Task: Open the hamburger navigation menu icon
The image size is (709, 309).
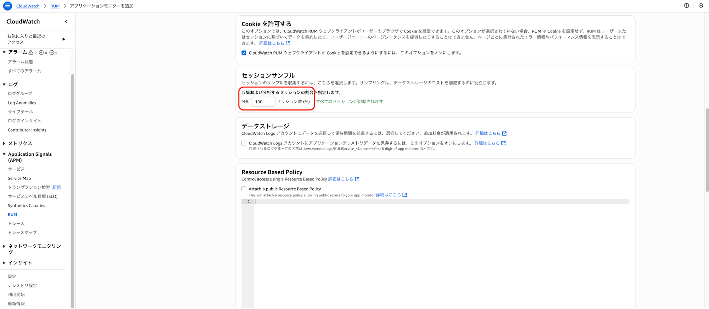Action: coord(7,6)
